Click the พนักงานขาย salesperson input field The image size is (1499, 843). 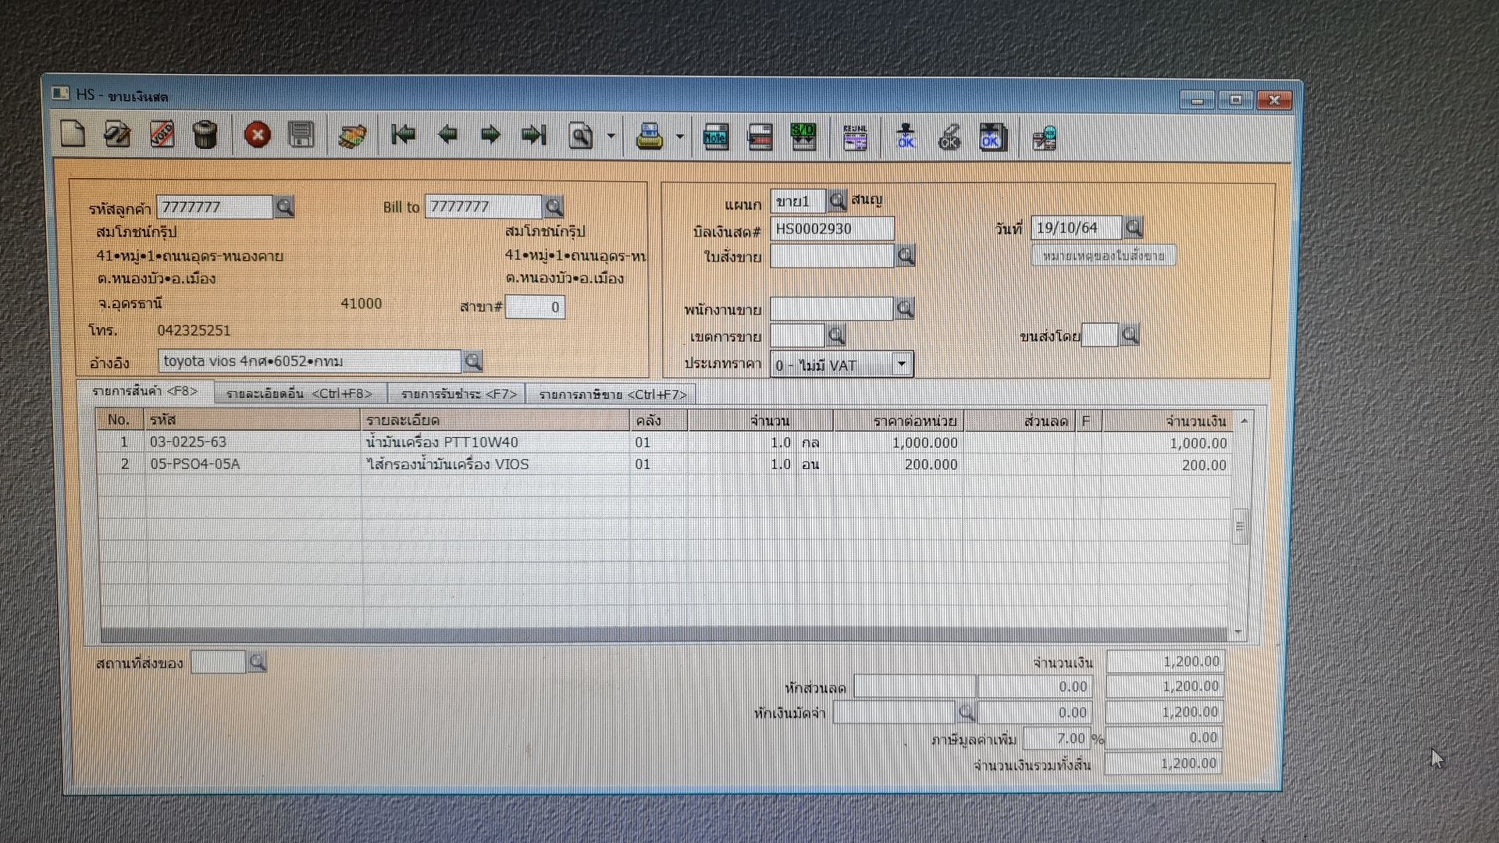point(831,308)
